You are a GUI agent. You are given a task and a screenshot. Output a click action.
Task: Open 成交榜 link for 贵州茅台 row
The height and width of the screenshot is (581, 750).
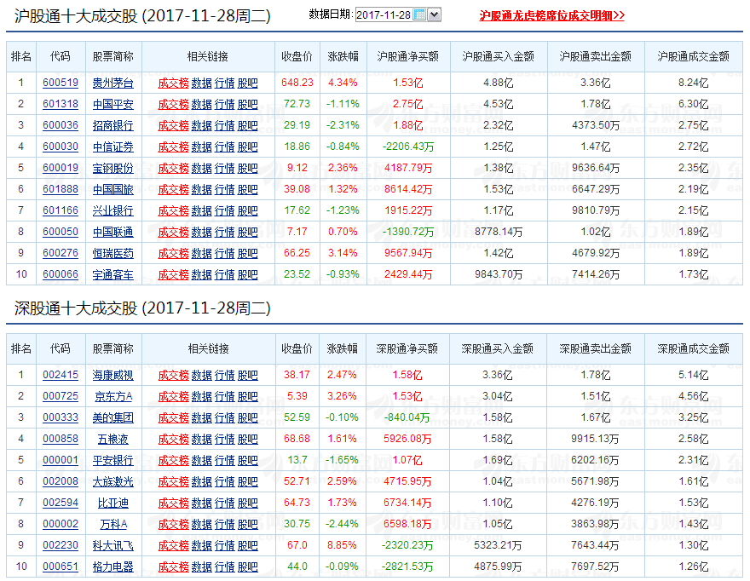tap(173, 83)
